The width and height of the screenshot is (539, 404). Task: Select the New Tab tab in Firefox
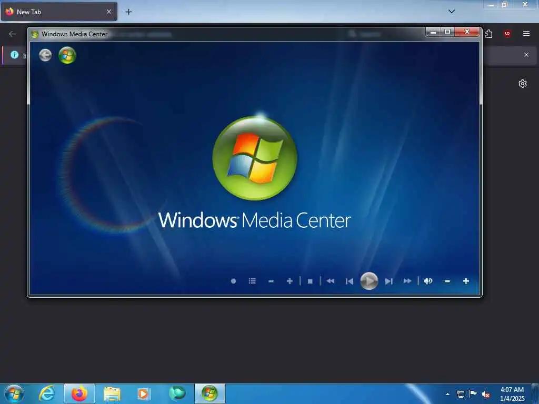click(x=59, y=12)
